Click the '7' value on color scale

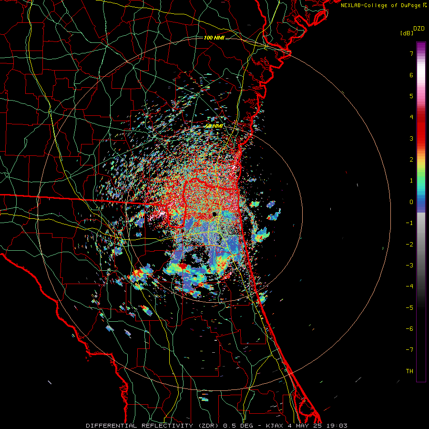click(x=411, y=53)
